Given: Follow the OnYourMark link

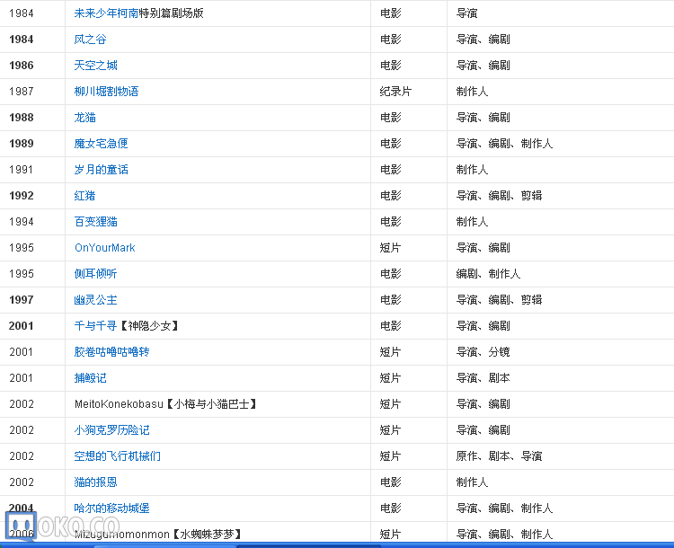Looking at the screenshot, I should (x=105, y=248).
